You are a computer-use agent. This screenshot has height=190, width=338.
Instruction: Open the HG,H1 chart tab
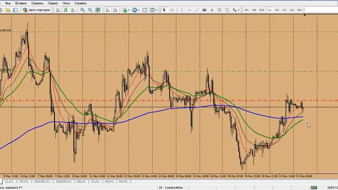tap(123, 182)
